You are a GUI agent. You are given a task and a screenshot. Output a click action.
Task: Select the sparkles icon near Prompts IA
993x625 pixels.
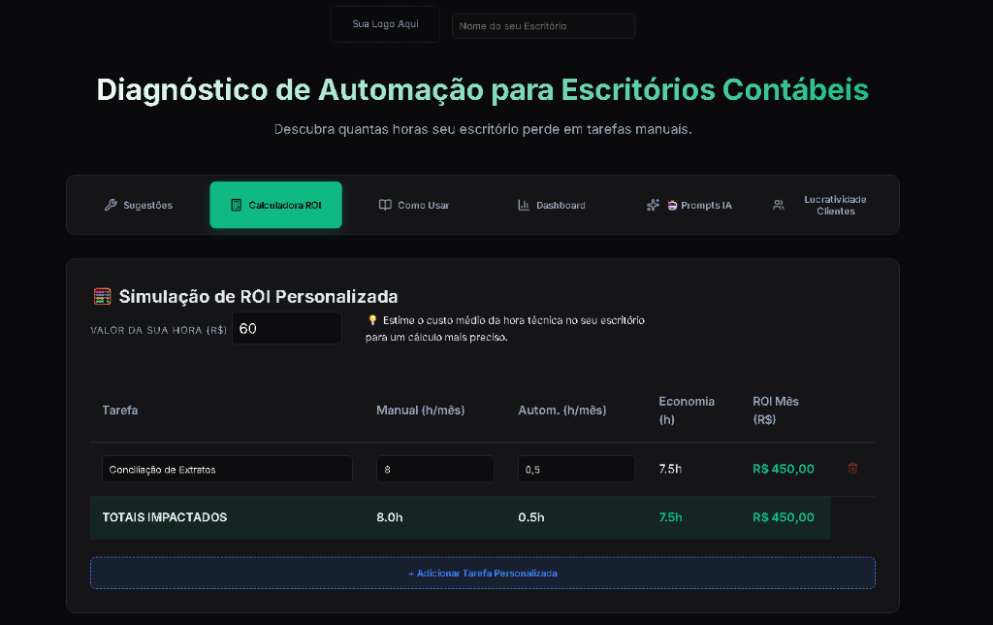coord(653,205)
